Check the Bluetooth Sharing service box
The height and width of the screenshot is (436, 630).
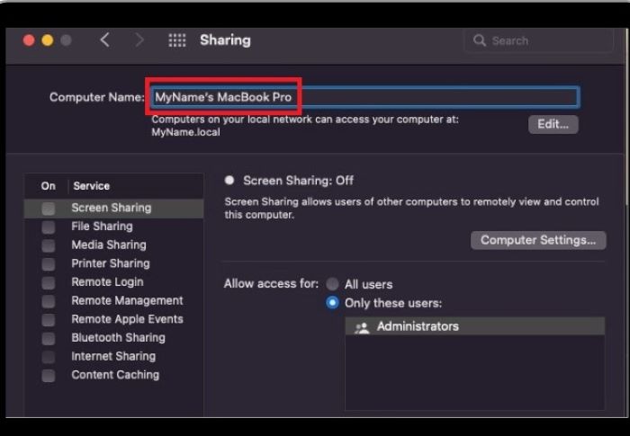pyautogui.click(x=49, y=339)
